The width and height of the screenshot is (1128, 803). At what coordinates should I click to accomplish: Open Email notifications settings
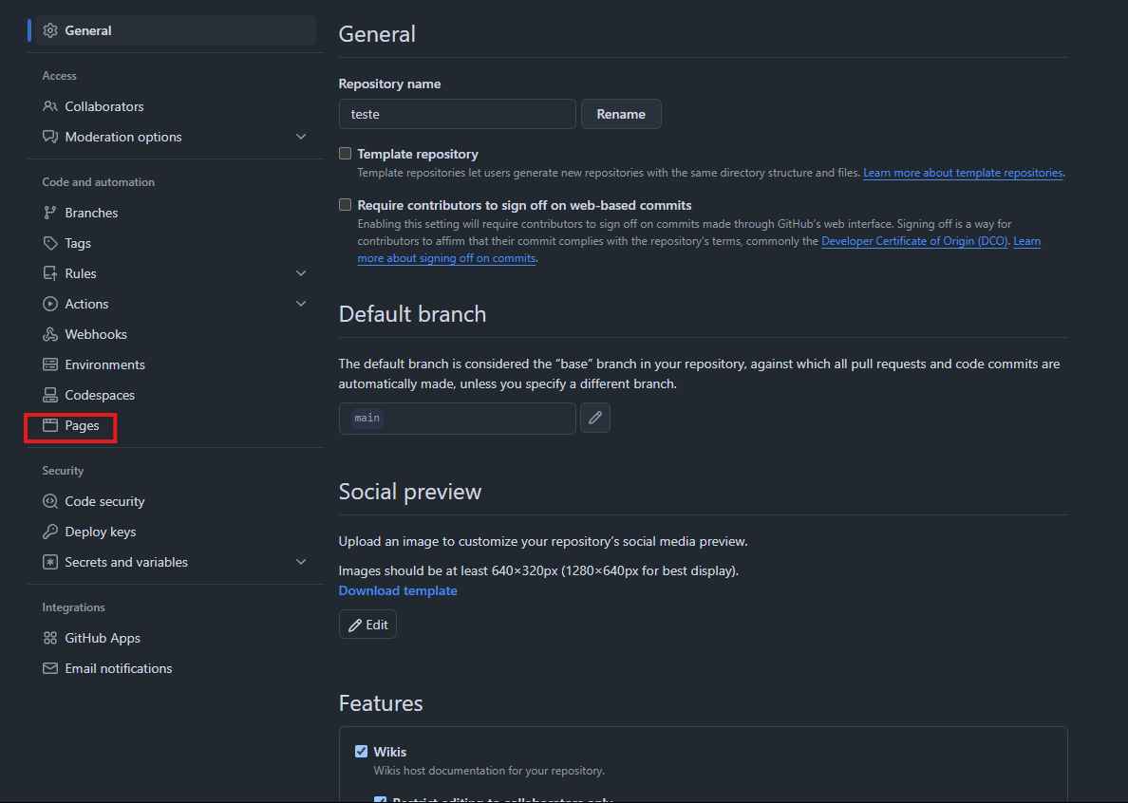176,668
